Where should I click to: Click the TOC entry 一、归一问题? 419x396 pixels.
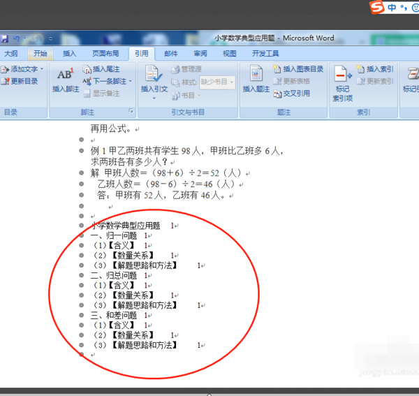(x=114, y=235)
